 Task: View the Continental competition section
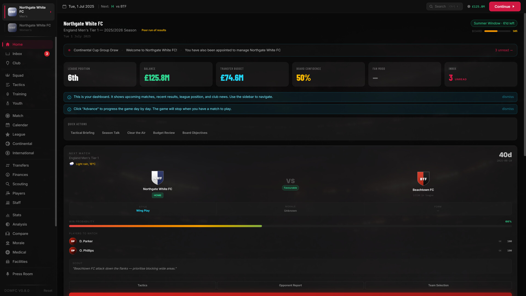coord(22,144)
